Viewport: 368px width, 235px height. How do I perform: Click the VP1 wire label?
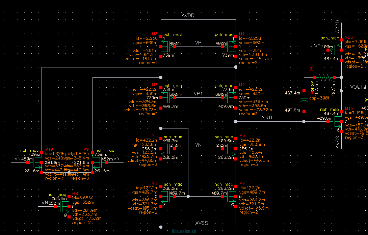click(198, 93)
